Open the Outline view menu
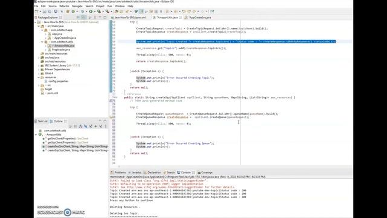387x218 pixels. pos(106,127)
